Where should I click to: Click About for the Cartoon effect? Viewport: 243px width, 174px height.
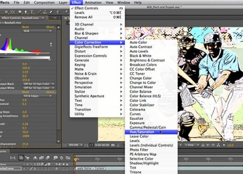coord(51,92)
